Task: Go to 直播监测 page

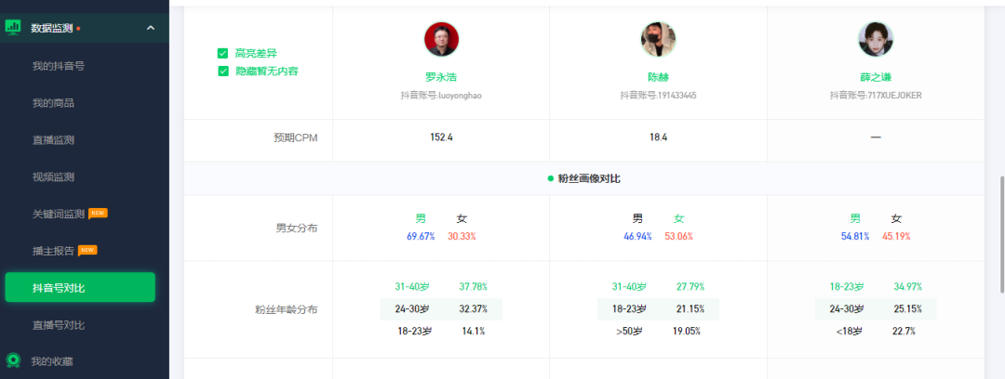Action: click(x=53, y=139)
